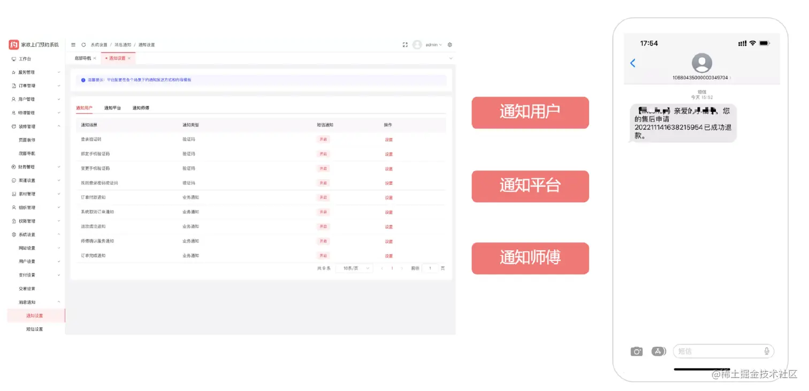Click current page number 1 in pagination
This screenshot has height=391, width=809.
pos(392,269)
